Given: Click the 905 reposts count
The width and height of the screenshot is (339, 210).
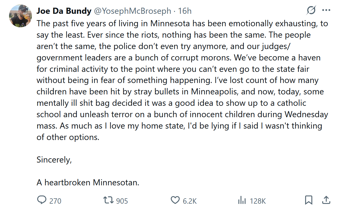Looking at the screenshot, I should [x=122, y=201].
